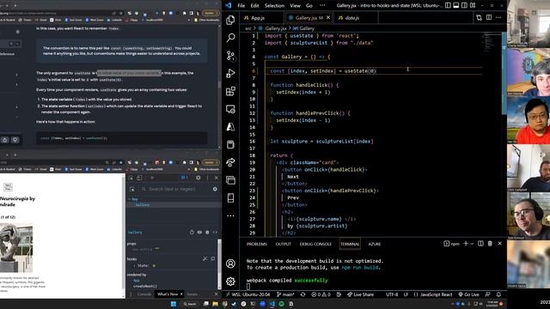Suspend the Gallery component with the stopwatch icon
The image size is (550, 309).
[x=192, y=232]
